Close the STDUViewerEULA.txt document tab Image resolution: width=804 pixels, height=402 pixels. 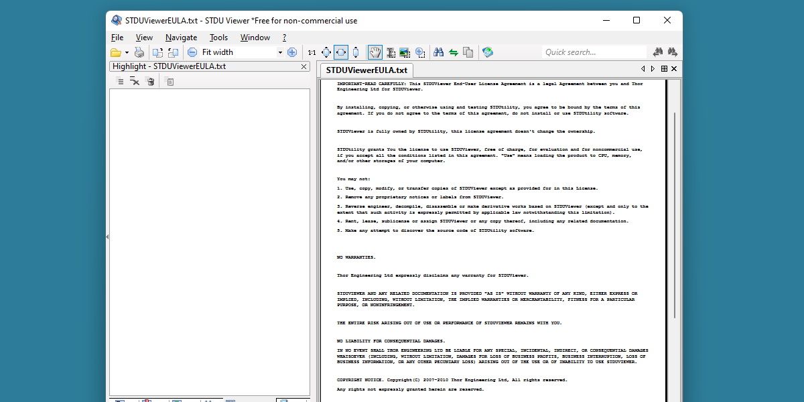(674, 69)
